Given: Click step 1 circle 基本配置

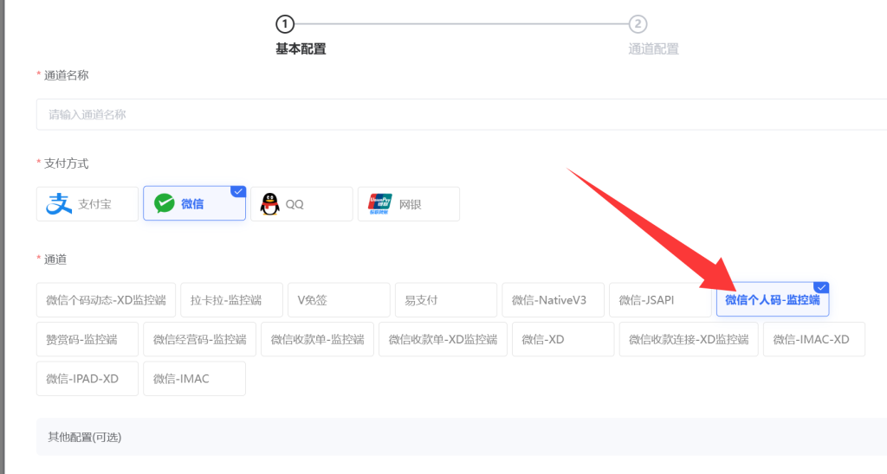Looking at the screenshot, I should (285, 24).
